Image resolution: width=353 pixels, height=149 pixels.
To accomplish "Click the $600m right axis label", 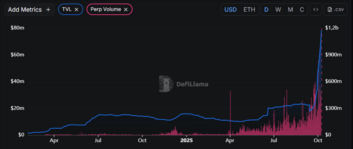I will [333, 81].
